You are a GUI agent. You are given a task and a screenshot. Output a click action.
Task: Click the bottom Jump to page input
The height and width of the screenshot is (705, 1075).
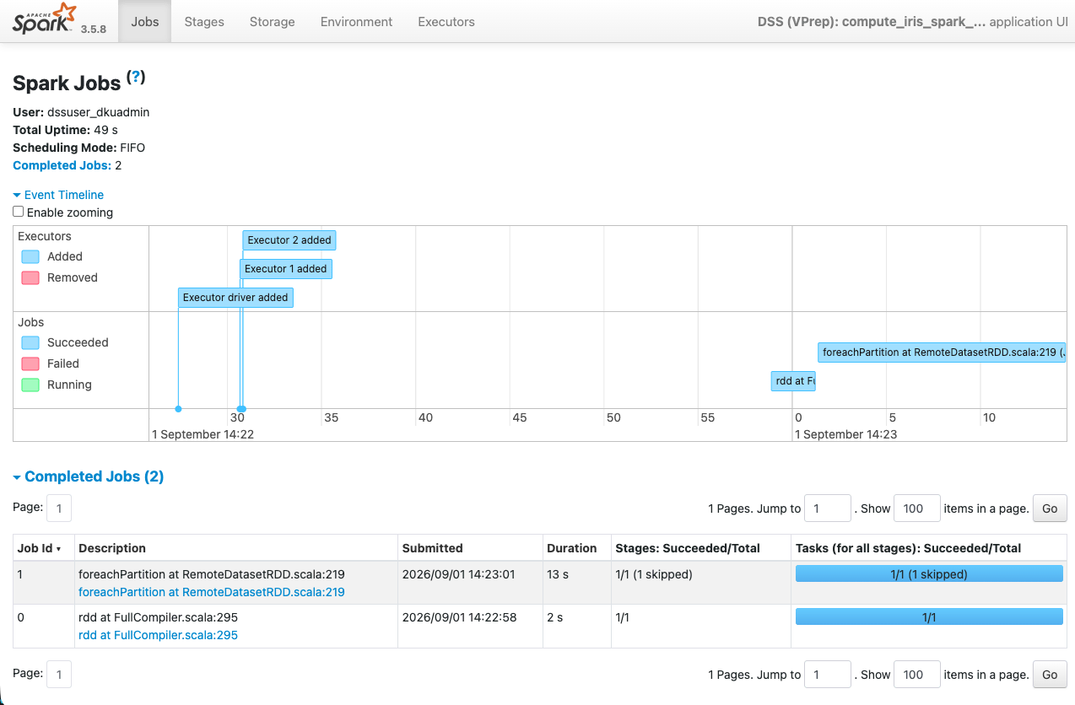[828, 674]
